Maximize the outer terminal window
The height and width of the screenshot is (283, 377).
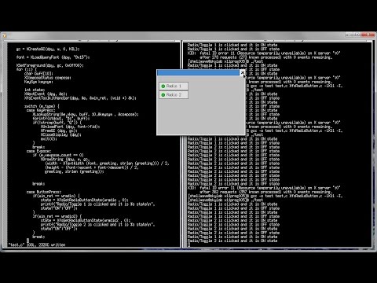357,35
